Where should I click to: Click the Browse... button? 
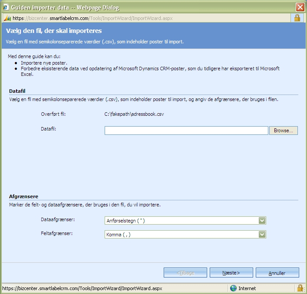tap(284, 131)
